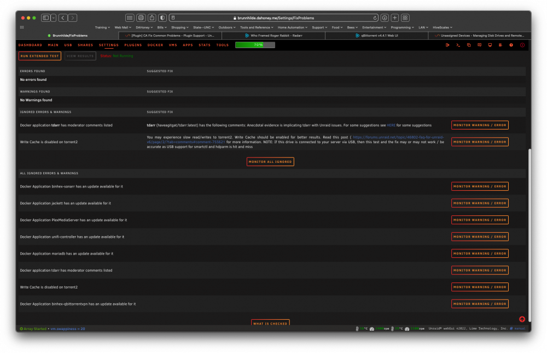This screenshot has width=547, height=353.
Task: Monitor warning for jackett update row
Action: 480,203
